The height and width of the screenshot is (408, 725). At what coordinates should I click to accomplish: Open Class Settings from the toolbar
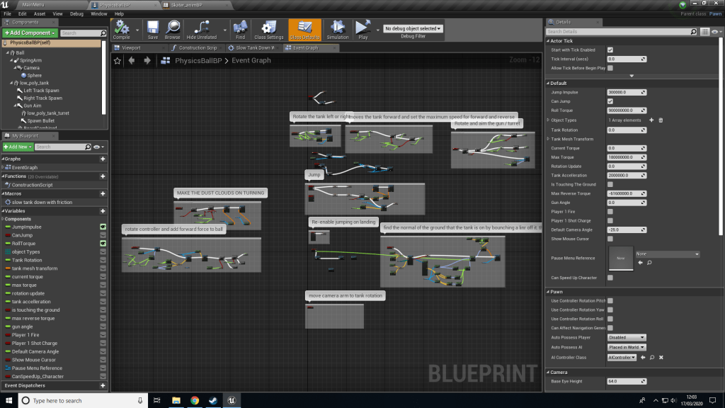point(269,28)
